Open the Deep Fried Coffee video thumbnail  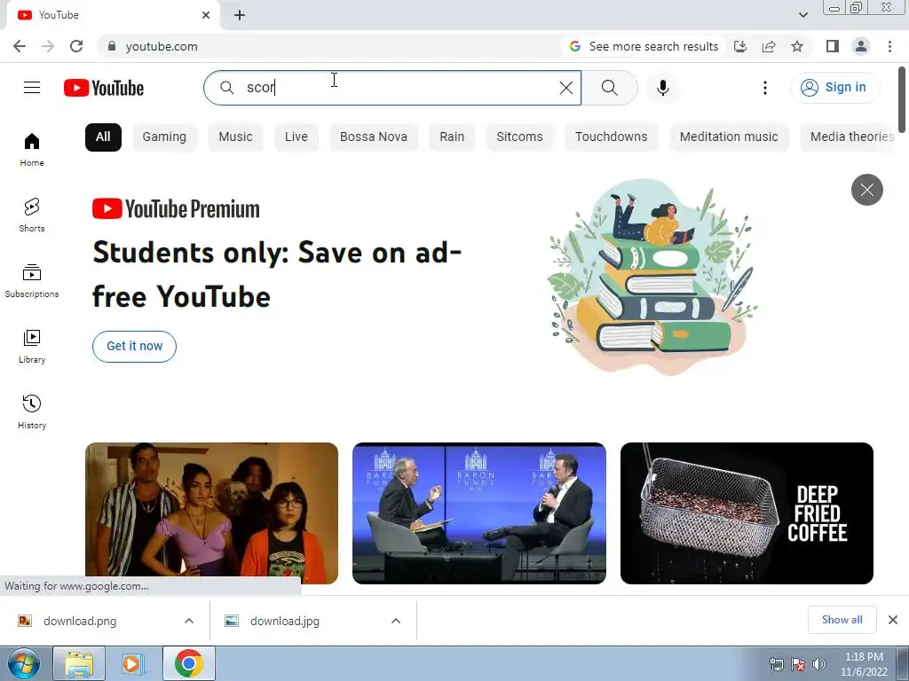click(x=747, y=513)
